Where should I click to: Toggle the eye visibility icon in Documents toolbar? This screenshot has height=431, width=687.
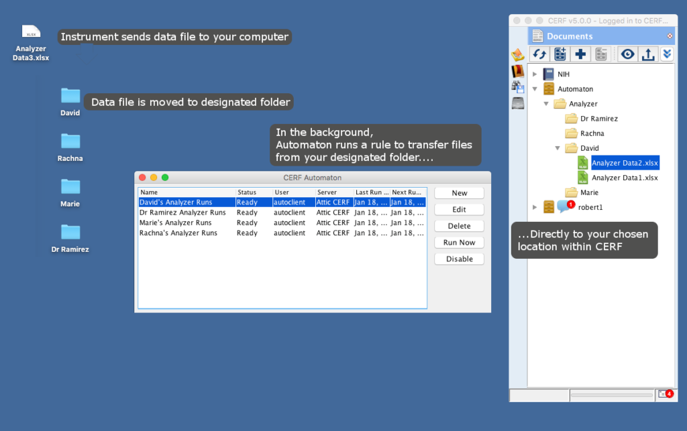[x=627, y=54]
